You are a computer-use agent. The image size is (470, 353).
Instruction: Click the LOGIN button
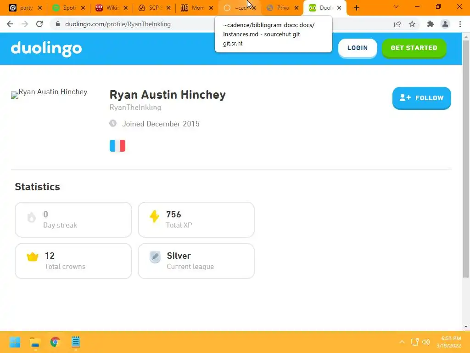coord(357,48)
